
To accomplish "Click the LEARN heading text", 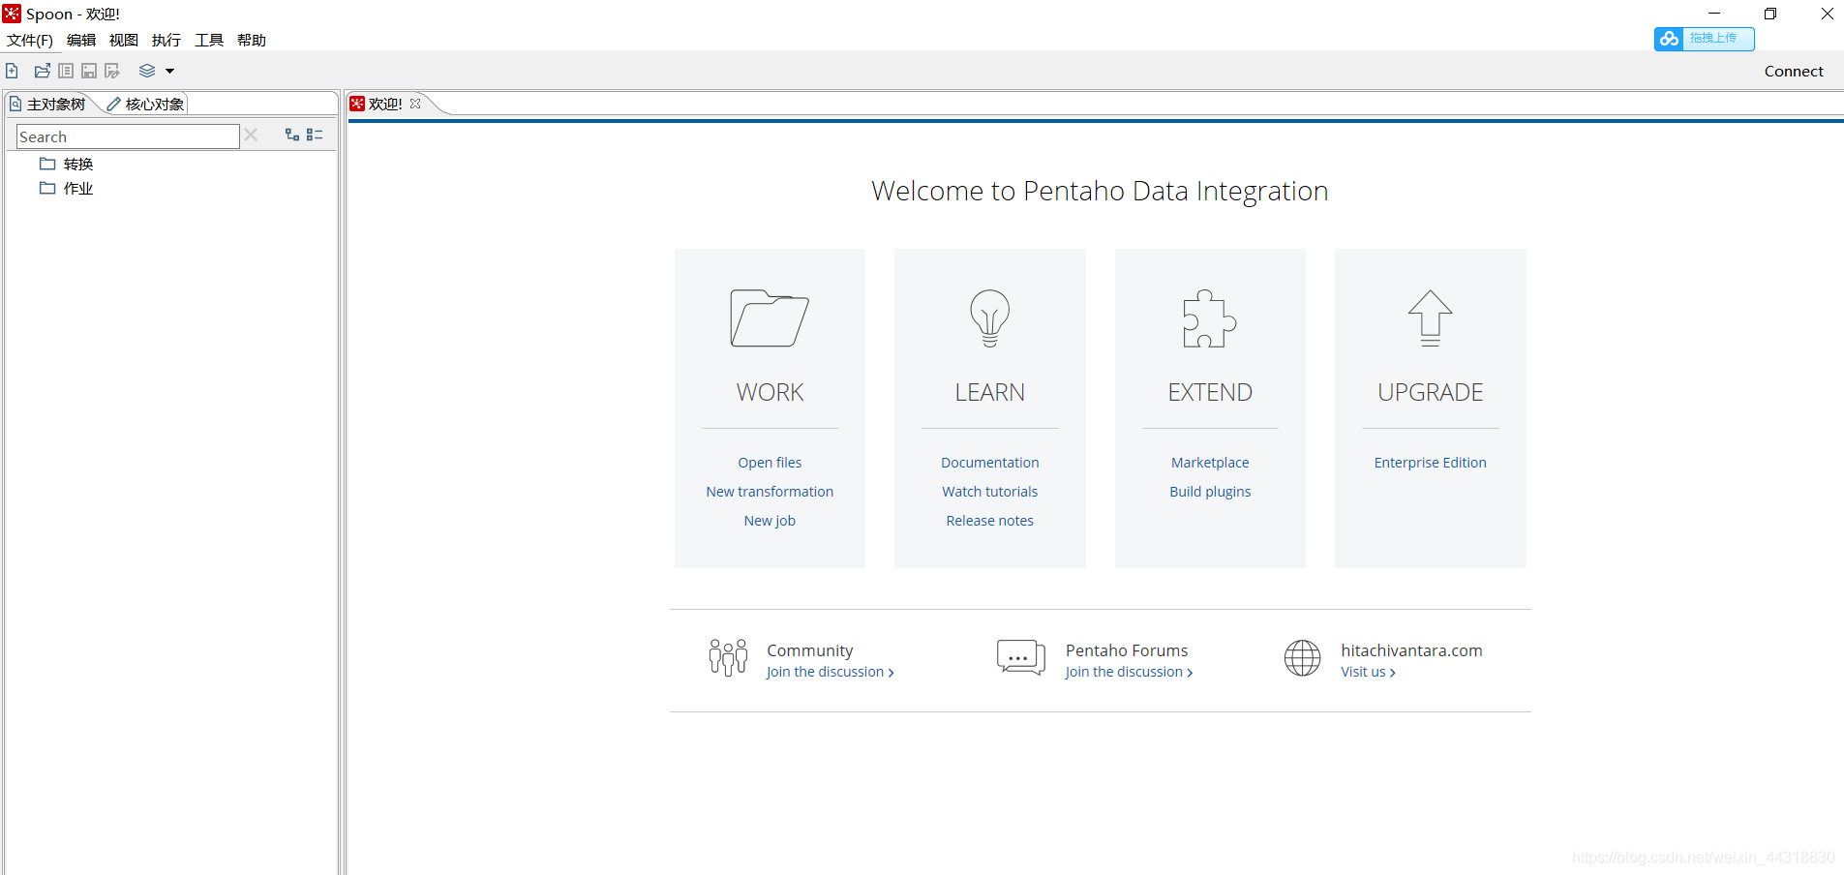I will tap(989, 392).
